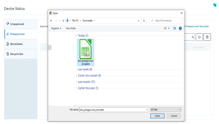The width and height of the screenshot is (219, 124).
Task: Click the refresh button in background page
Action: tap(199, 37)
